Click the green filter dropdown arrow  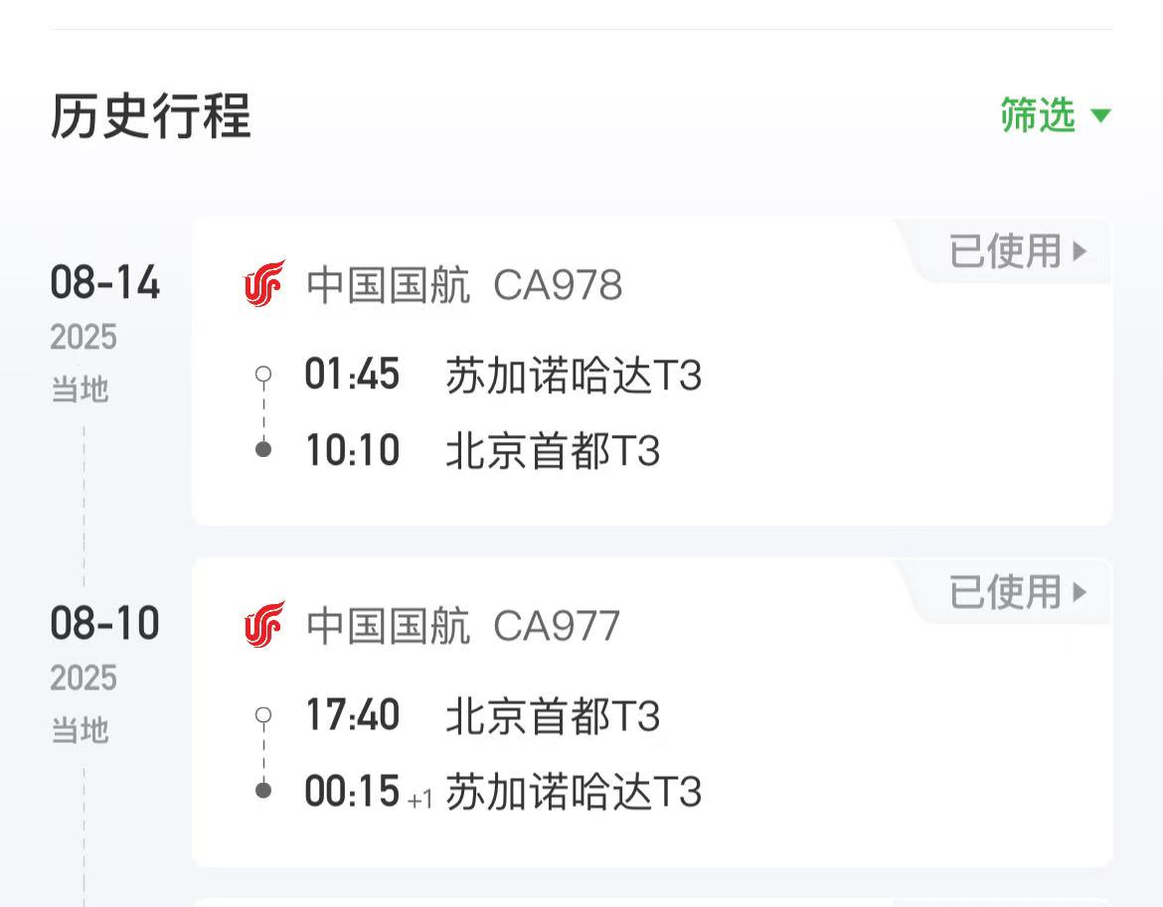click(x=1099, y=116)
